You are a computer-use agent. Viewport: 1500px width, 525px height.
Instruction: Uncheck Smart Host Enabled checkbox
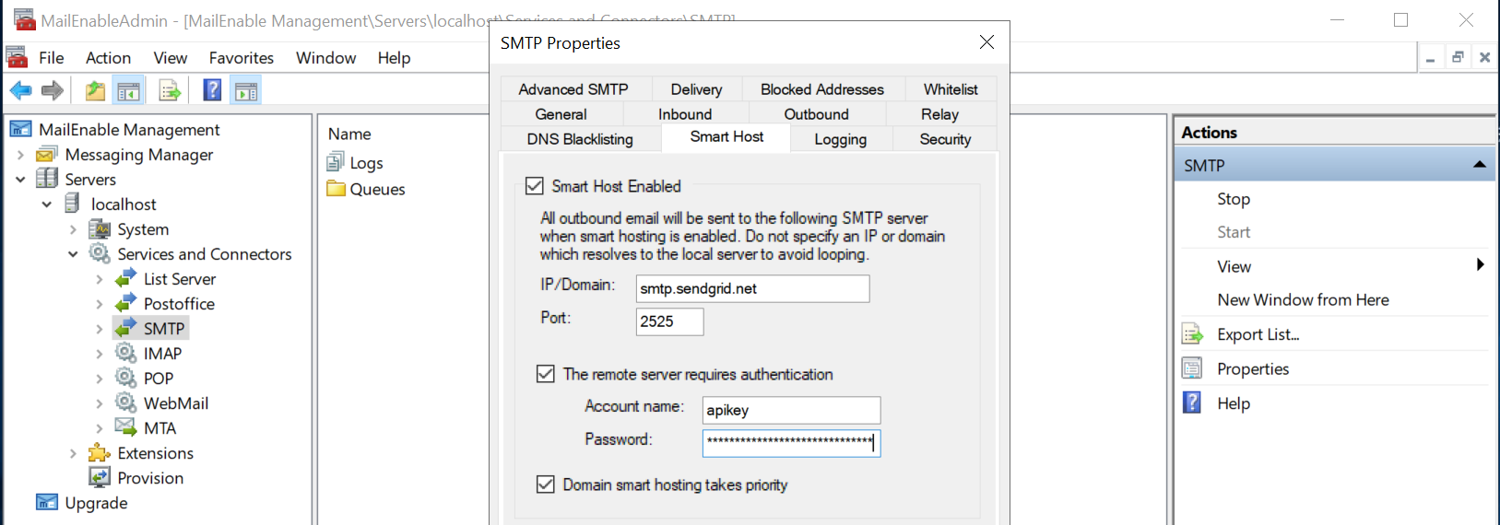[535, 186]
